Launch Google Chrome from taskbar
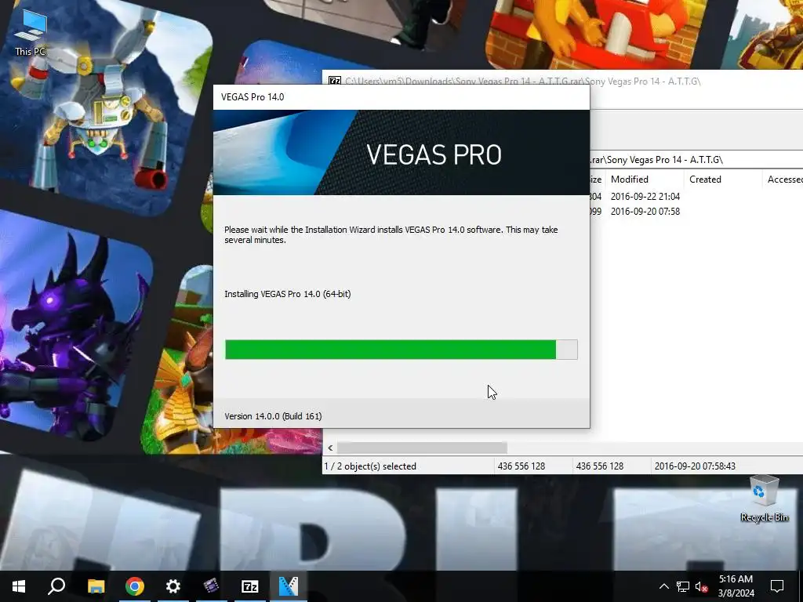This screenshot has width=803, height=602. click(135, 586)
